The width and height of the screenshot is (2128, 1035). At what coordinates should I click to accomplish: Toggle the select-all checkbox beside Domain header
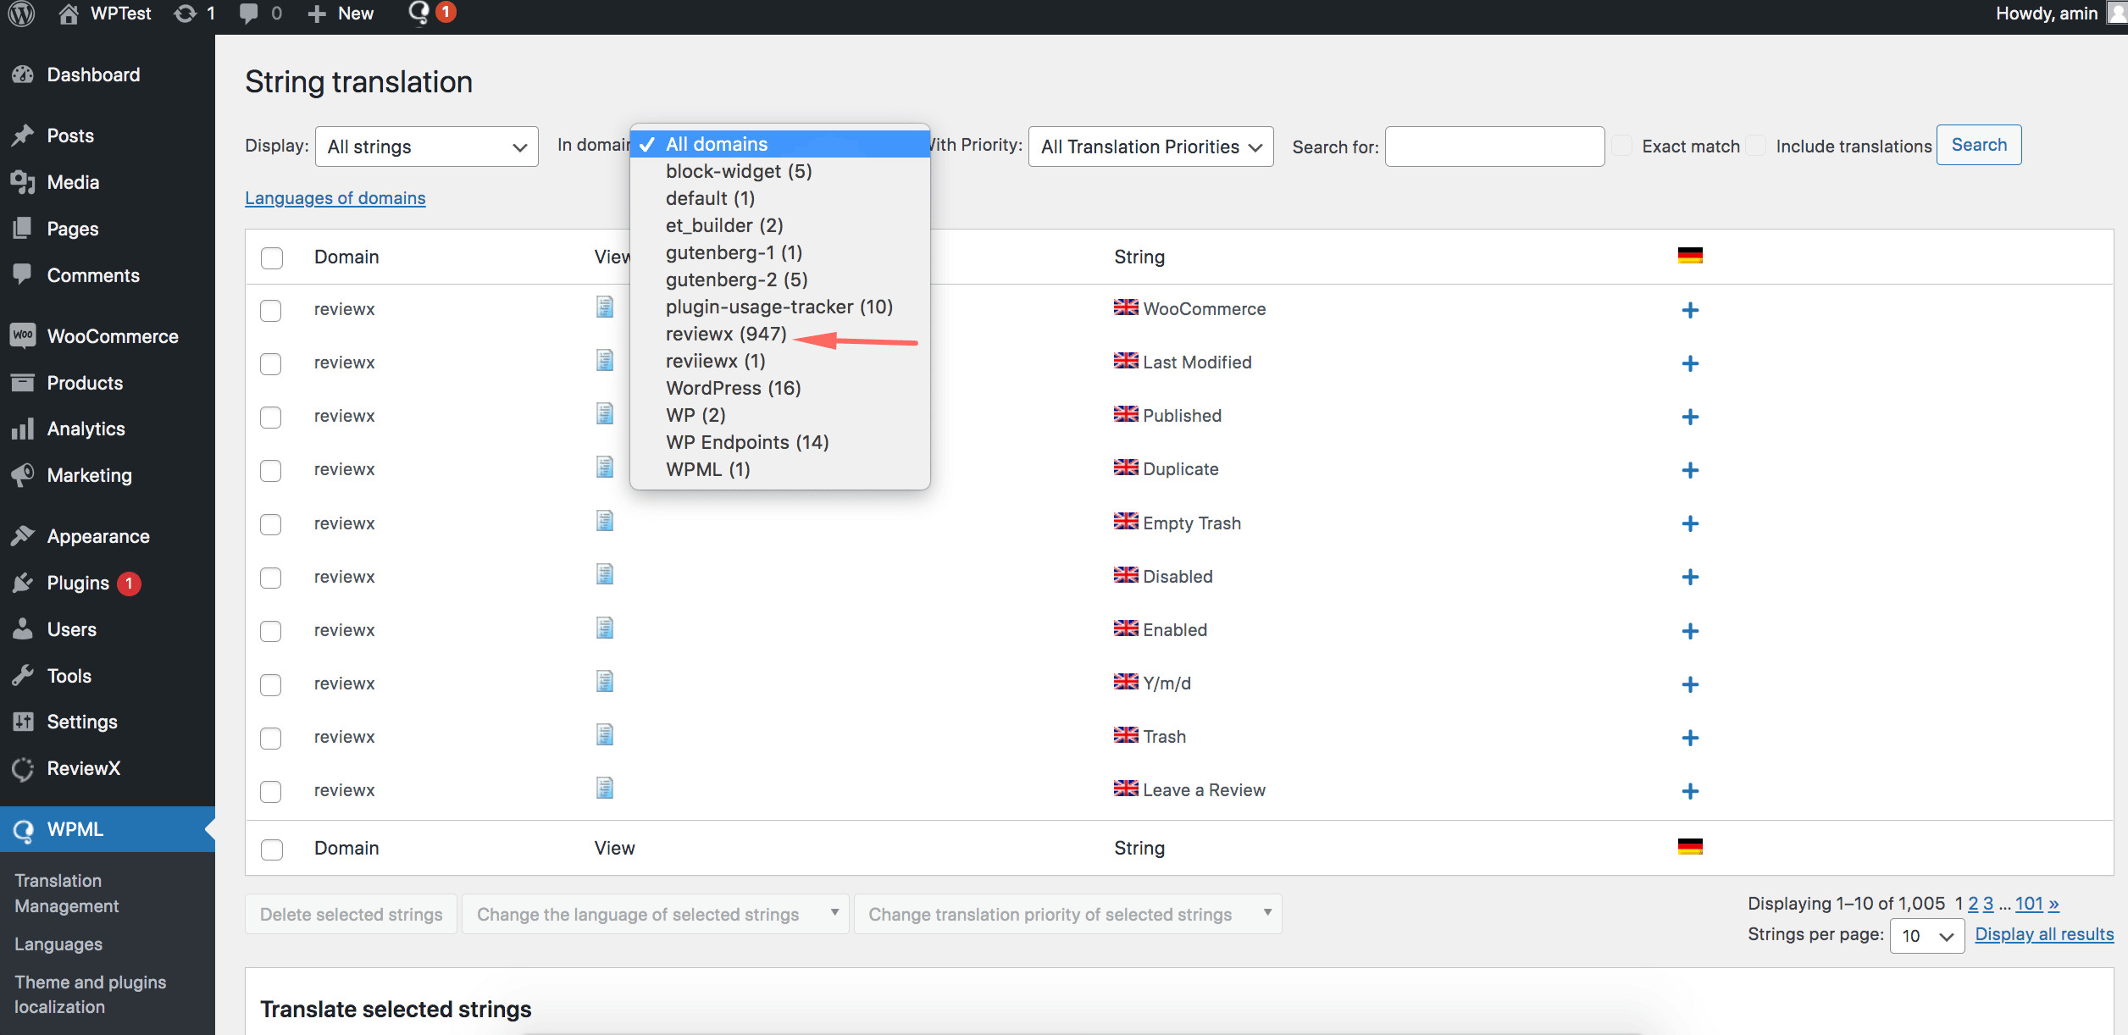click(272, 257)
